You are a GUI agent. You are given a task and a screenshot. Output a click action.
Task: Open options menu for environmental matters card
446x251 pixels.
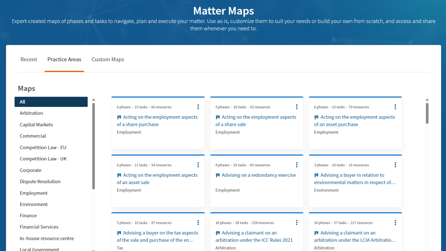click(395, 165)
